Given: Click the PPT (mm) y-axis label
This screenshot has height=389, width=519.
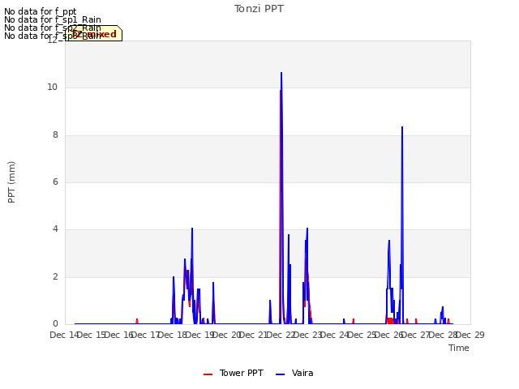Looking at the screenshot, I should click(x=11, y=182).
